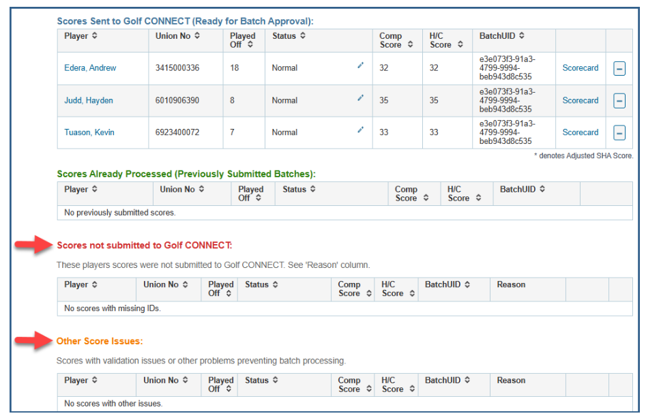
Task: Sort Not Submitted table by Played Off
Action: tap(229, 293)
